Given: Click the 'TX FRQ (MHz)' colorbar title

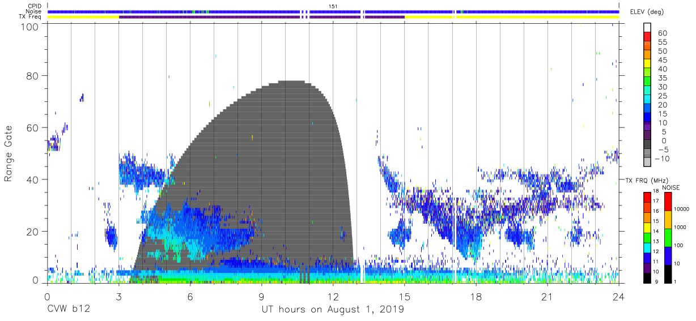Looking at the screenshot, I should tap(646, 180).
